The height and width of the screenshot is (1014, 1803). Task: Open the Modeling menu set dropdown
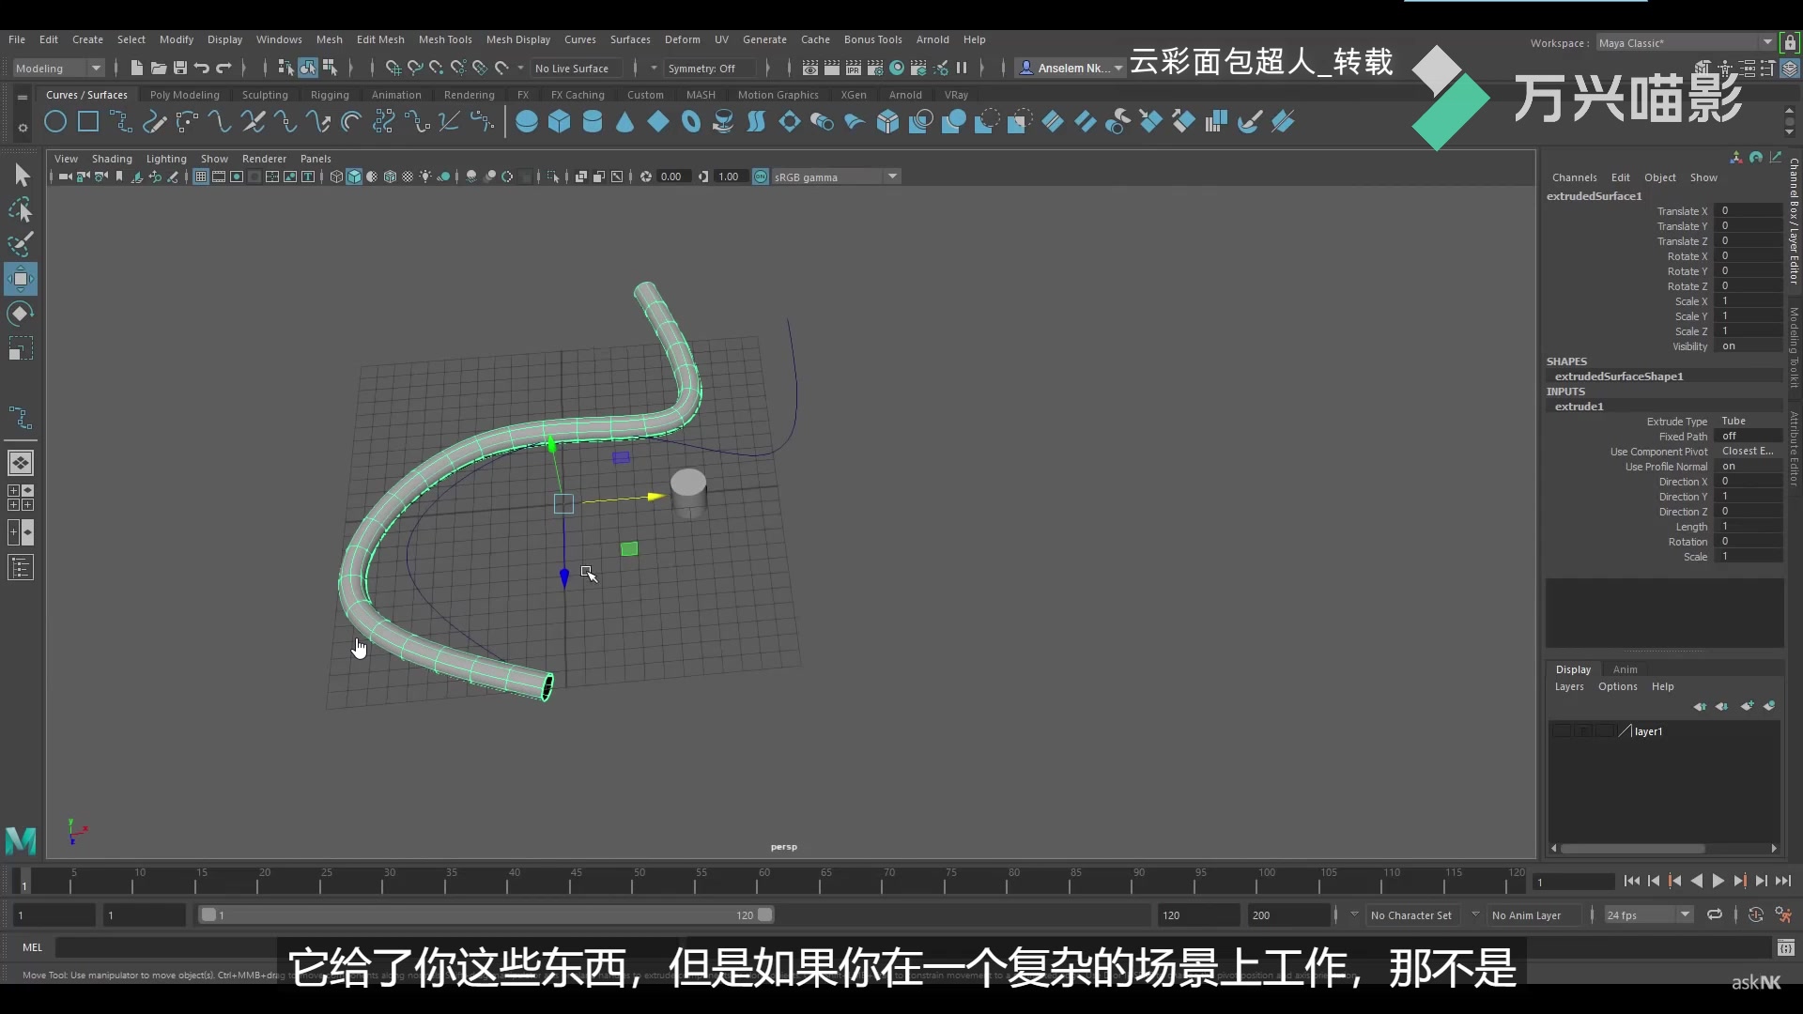[x=97, y=68]
